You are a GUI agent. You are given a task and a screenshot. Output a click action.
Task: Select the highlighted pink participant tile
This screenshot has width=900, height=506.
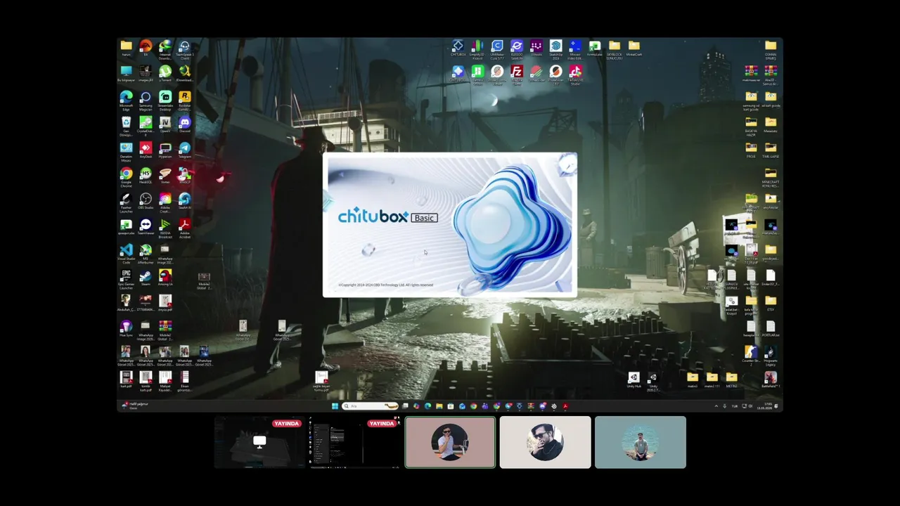point(450,442)
